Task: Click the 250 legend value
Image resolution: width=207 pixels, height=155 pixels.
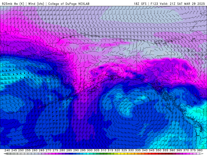Action: pos(21,150)
